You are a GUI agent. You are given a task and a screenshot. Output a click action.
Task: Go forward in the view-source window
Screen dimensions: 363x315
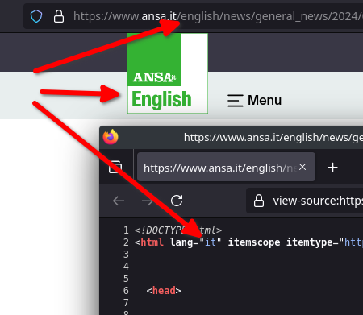[x=148, y=201]
